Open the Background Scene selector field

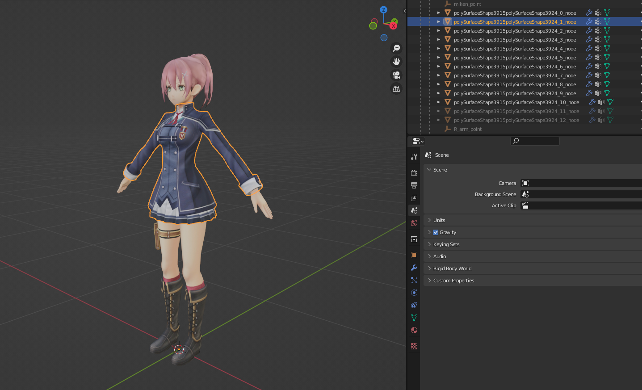581,194
